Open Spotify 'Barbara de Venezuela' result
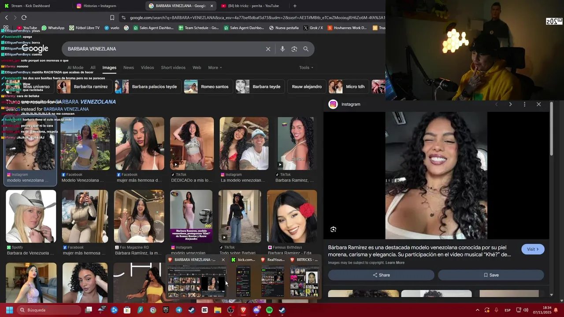 pyautogui.click(x=31, y=223)
